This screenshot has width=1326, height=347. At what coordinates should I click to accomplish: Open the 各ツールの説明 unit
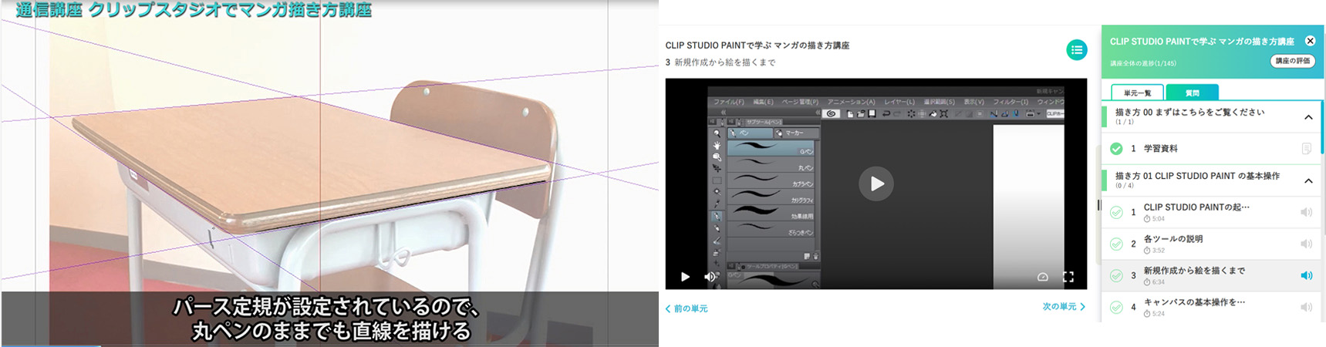1212,244
